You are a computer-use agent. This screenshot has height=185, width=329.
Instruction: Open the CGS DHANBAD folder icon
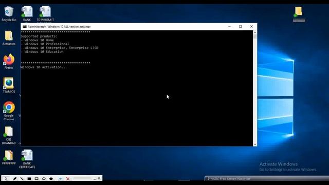coord(9,135)
